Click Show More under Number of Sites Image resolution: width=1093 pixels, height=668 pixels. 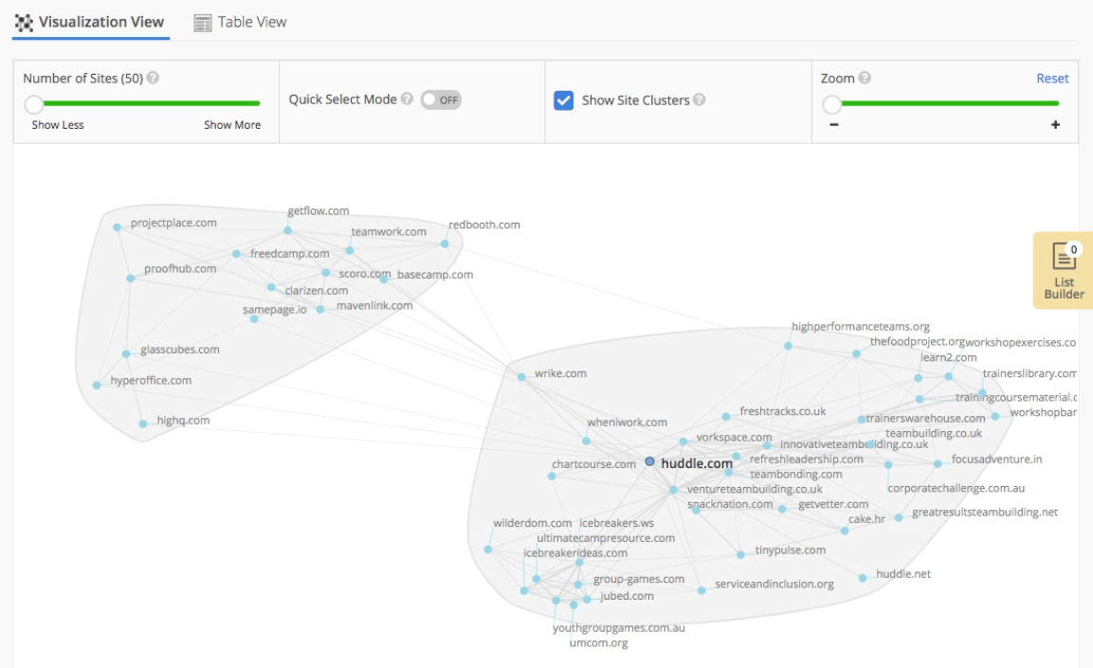232,124
